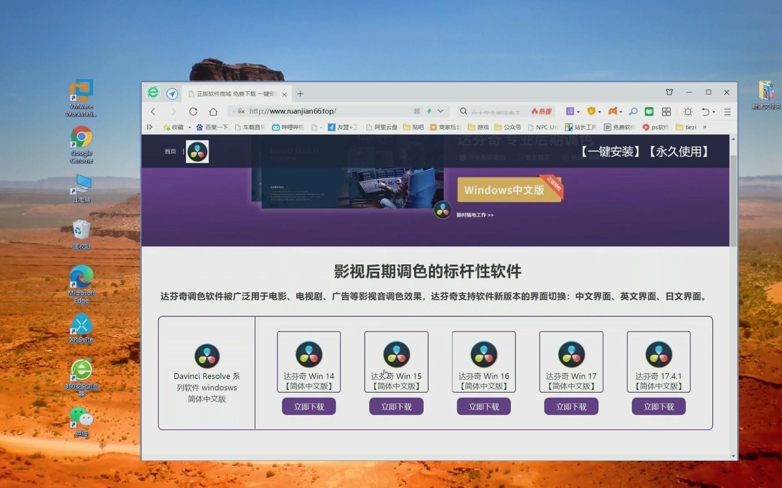Viewport: 782px width, 488px height.
Task: Expand the shield icon dropdown arrow
Action: click(x=599, y=112)
